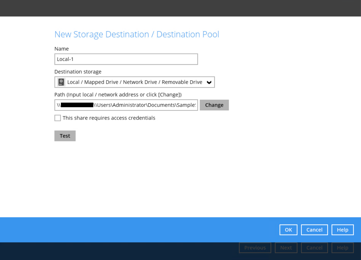Screen dimensions: 361x260
Task: Click the Test button
Action: pos(65,136)
